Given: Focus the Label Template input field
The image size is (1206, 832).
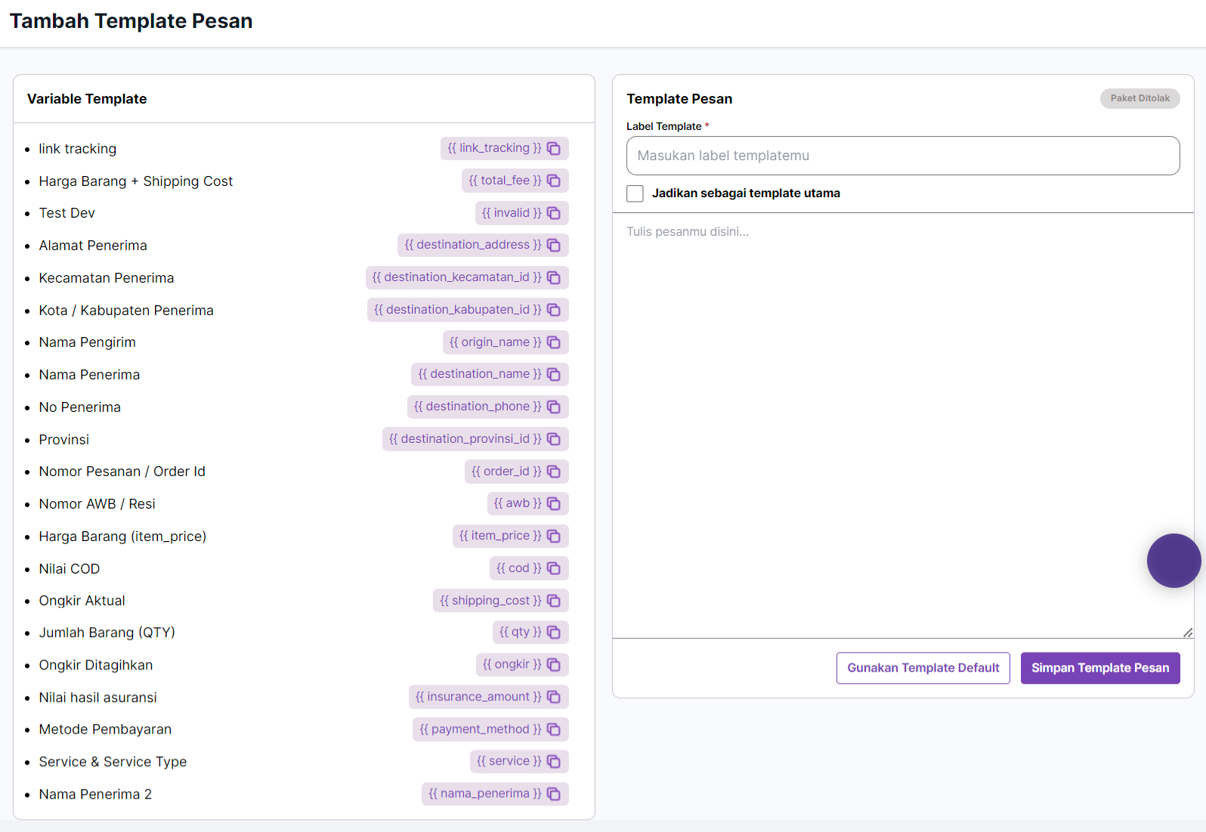Looking at the screenshot, I should [x=902, y=156].
